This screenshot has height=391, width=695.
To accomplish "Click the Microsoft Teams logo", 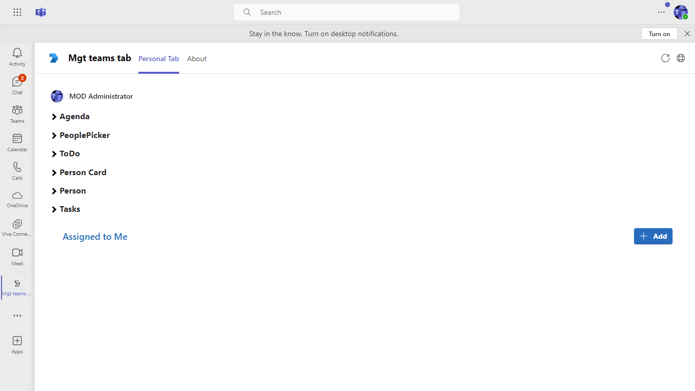I will 41,12.
